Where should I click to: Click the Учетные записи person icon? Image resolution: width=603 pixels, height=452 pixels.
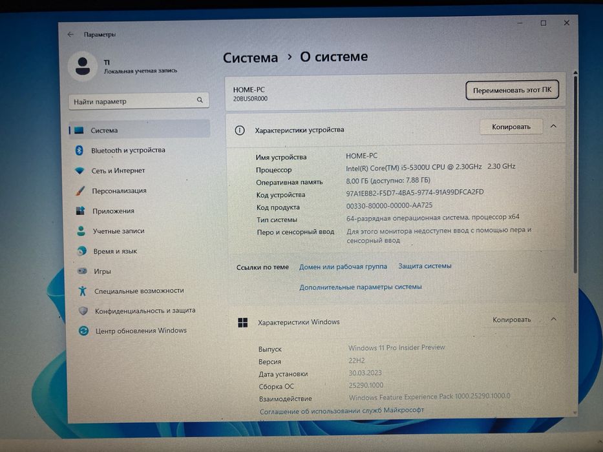[x=81, y=231]
